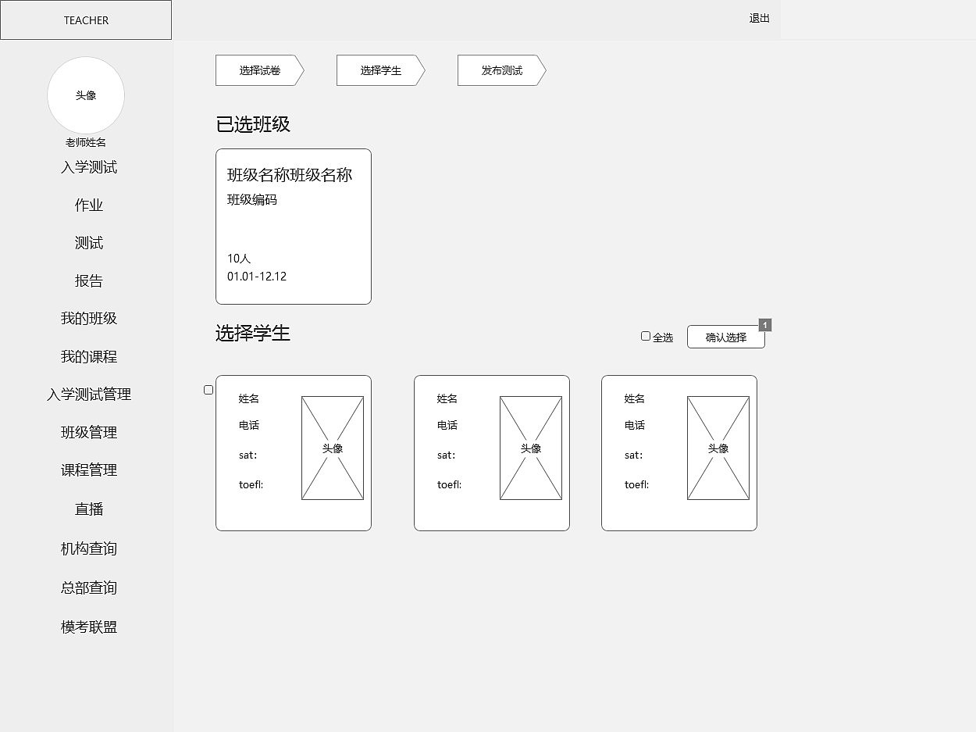Click the first student's avatar placeholder
This screenshot has width=976, height=732.
coord(333,448)
